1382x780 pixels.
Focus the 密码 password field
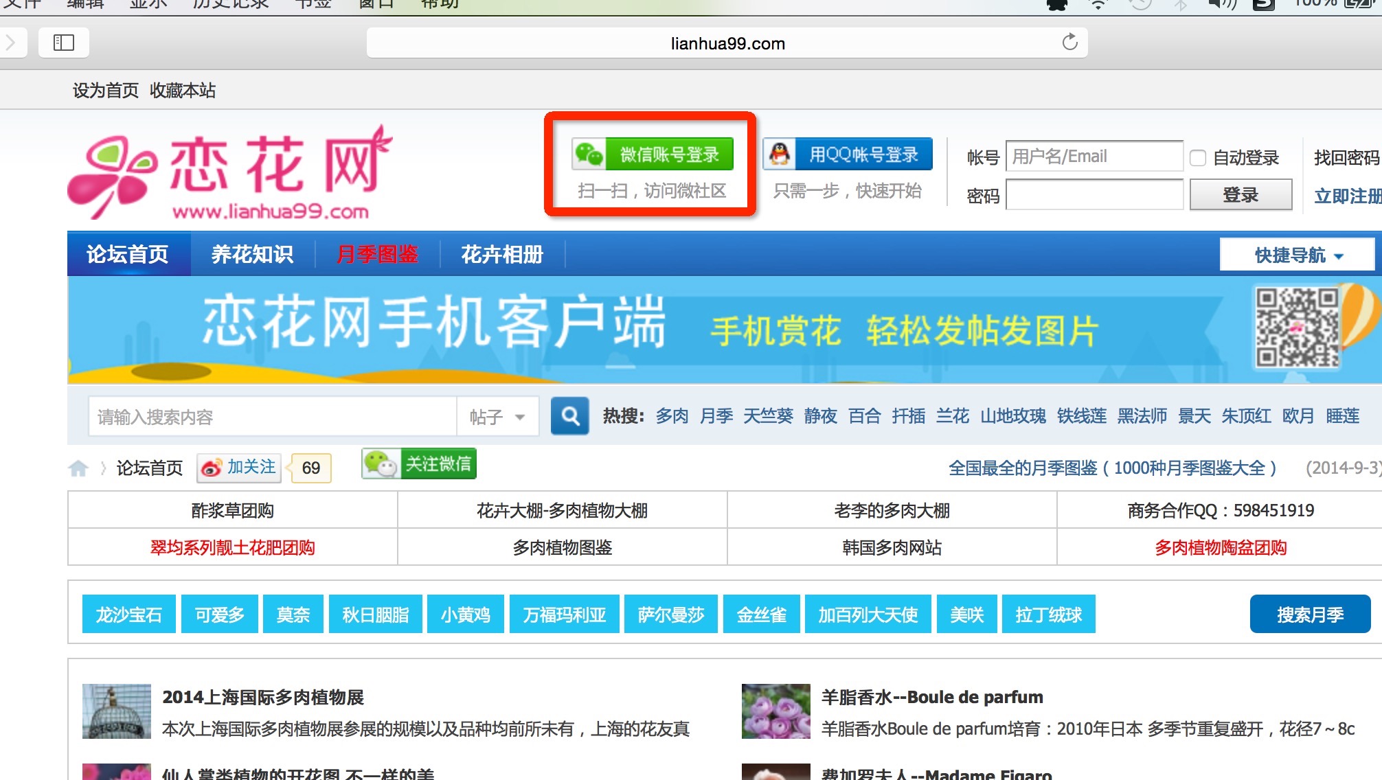point(1094,195)
